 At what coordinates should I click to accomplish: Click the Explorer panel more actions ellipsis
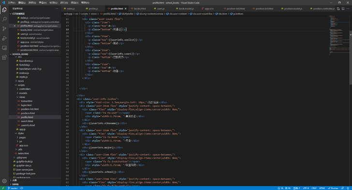click(x=57, y=9)
